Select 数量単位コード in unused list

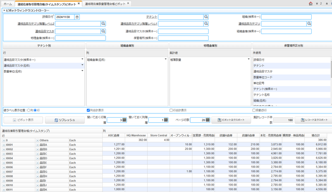click(291, 77)
